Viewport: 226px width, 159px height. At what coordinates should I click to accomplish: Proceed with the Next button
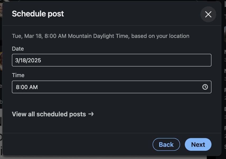tap(198, 144)
